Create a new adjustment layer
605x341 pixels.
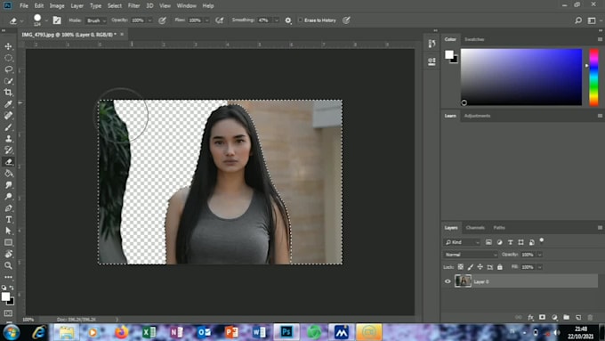click(554, 318)
